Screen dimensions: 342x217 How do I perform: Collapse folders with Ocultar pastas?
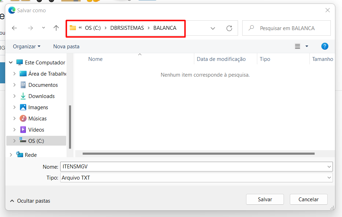pyautogui.click(x=30, y=201)
